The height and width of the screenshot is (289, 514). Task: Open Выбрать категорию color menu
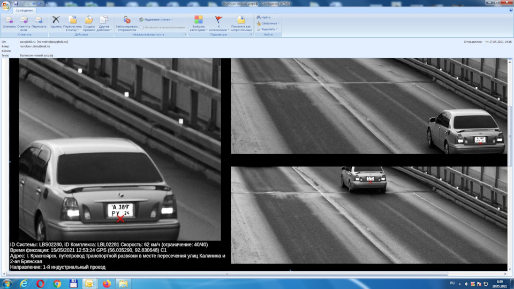[x=198, y=24]
